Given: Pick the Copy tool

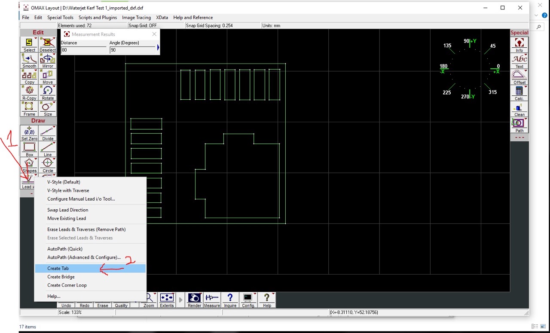Looking at the screenshot, I should tap(29, 77).
